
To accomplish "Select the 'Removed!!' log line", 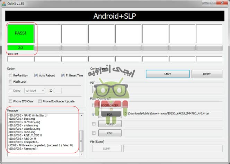I will (x=23, y=149).
